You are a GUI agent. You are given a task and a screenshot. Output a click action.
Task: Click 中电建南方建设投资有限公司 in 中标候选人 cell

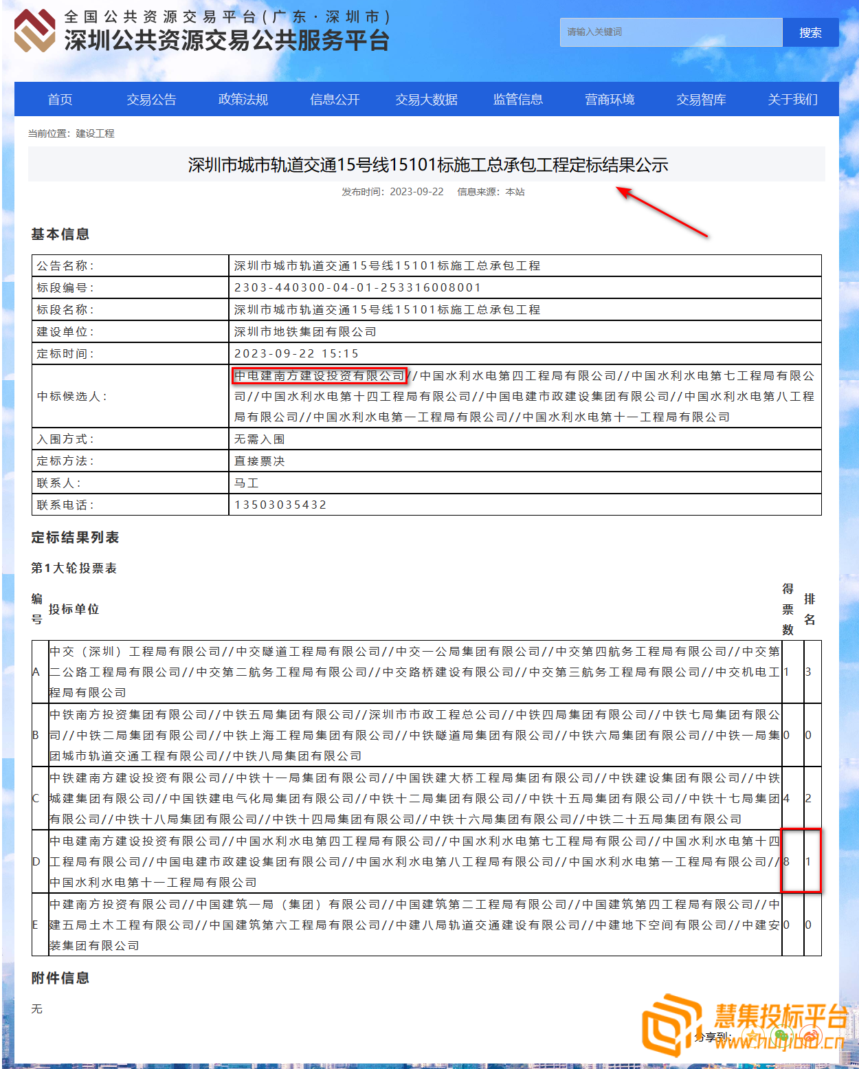[x=320, y=376]
